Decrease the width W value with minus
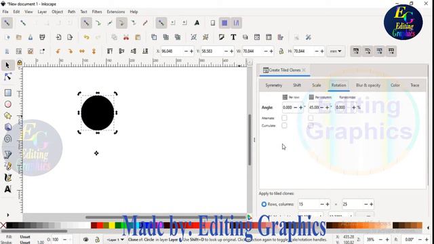This screenshot has height=244, width=434. point(266,52)
